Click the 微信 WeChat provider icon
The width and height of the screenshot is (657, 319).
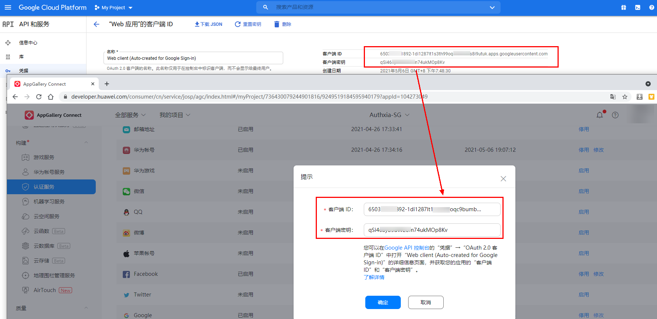click(x=126, y=191)
